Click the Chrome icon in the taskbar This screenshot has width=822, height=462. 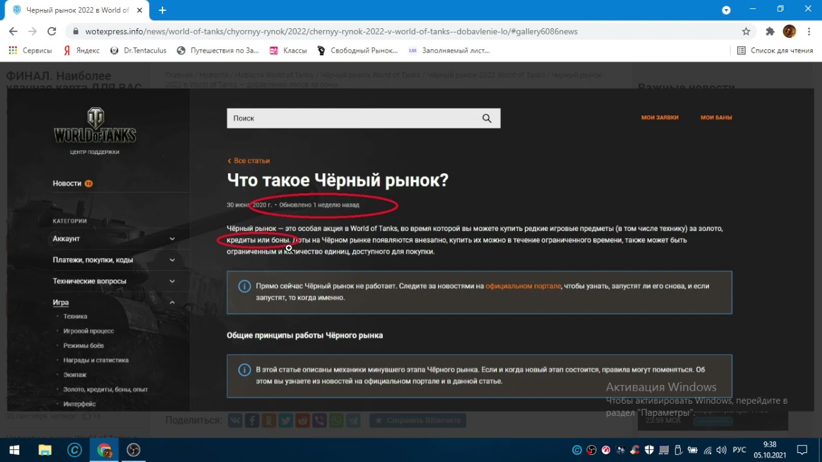(x=104, y=450)
